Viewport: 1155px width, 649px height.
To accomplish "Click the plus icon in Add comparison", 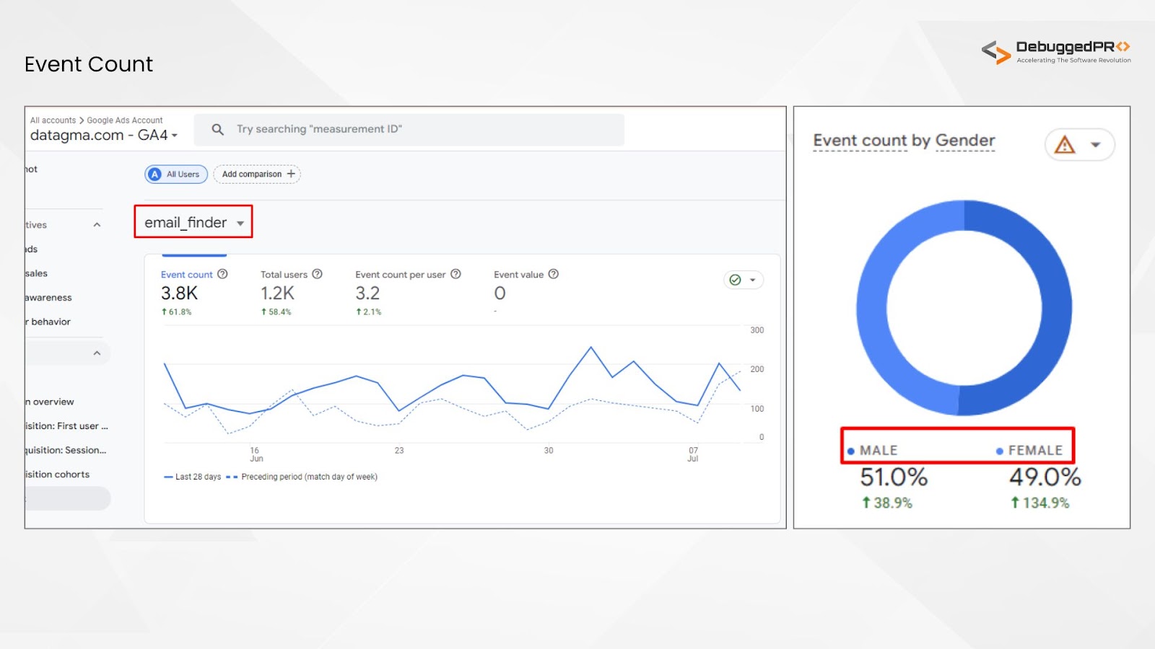I will pyautogui.click(x=291, y=174).
